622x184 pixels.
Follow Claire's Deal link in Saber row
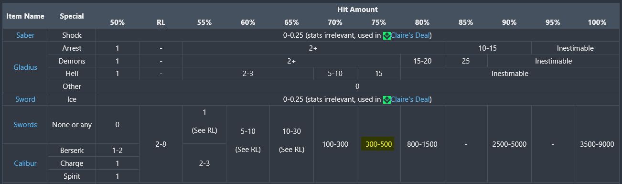click(x=411, y=35)
